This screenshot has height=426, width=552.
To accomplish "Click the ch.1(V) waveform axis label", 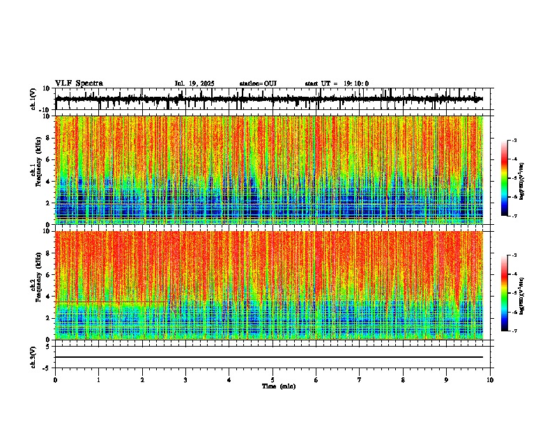I will [33, 99].
